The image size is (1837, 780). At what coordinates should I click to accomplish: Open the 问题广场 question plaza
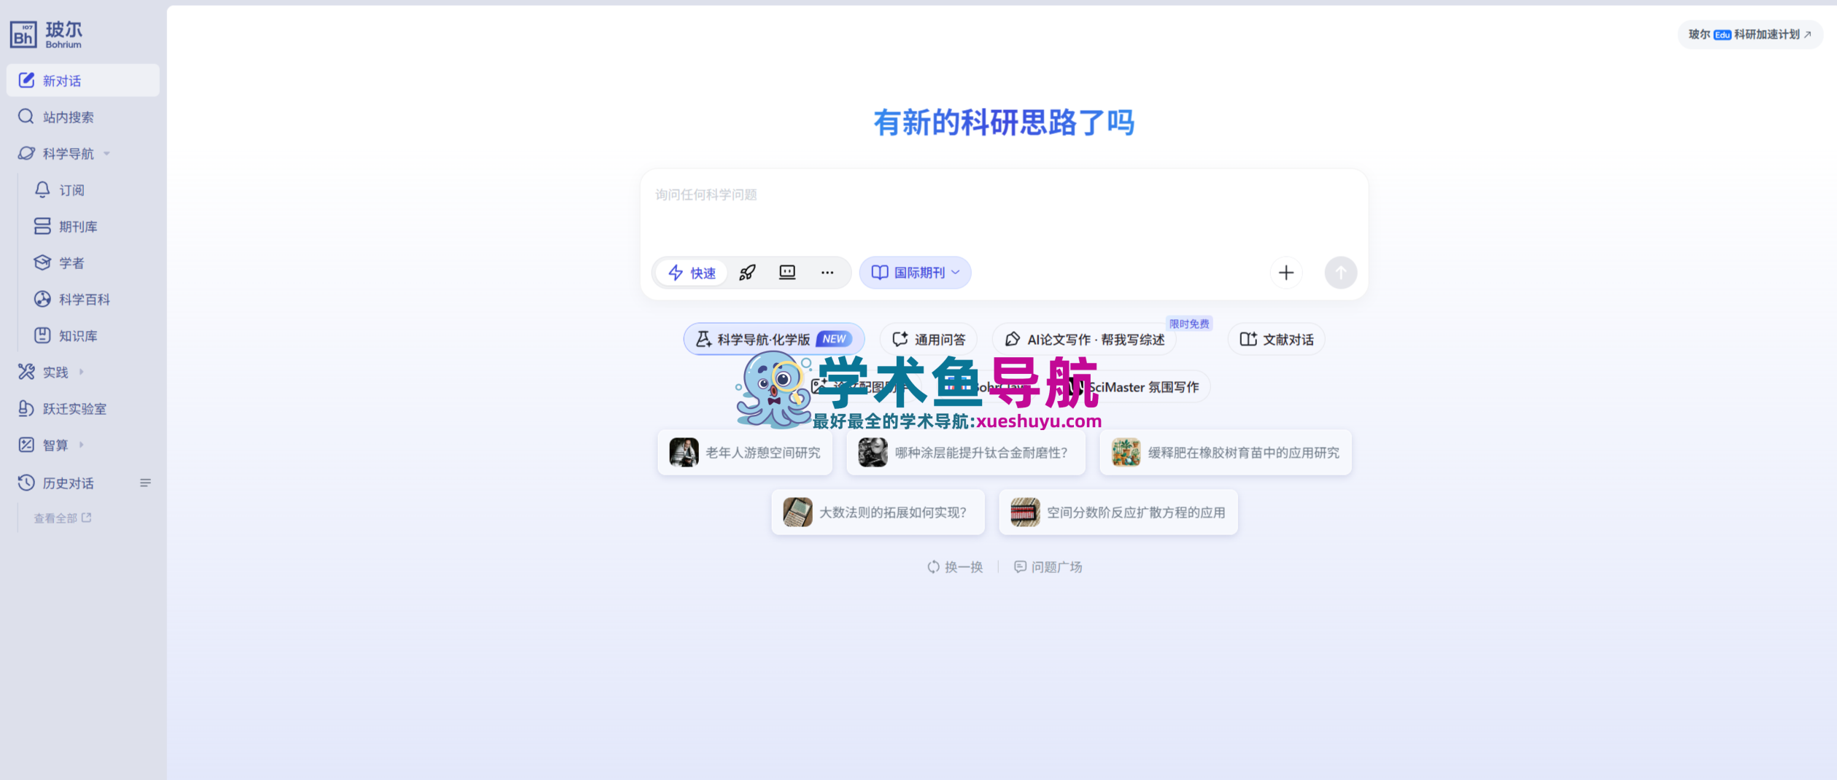(x=1048, y=567)
